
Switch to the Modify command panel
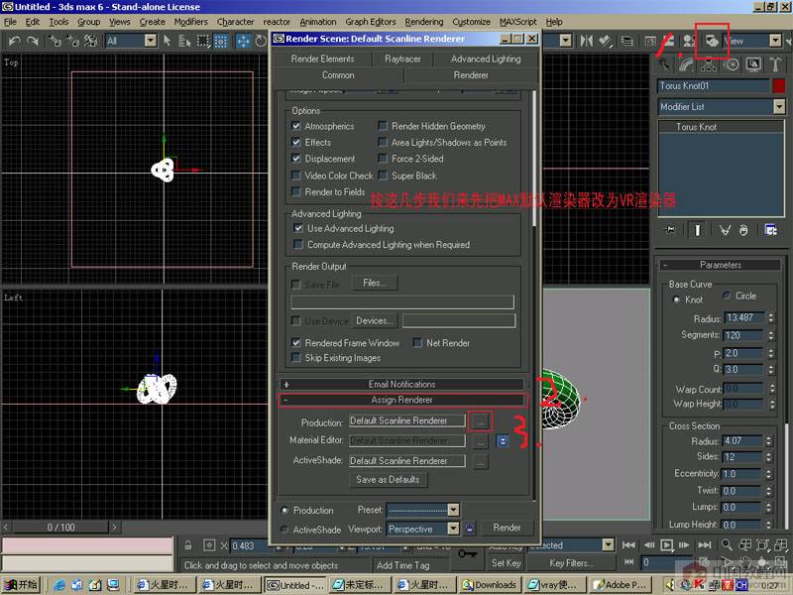686,64
